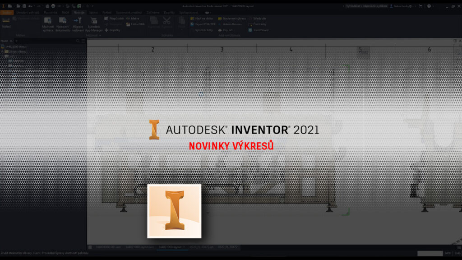462x260 pixels.
Task: Switch to Začínáme ribbon tab
Action: click(153, 12)
